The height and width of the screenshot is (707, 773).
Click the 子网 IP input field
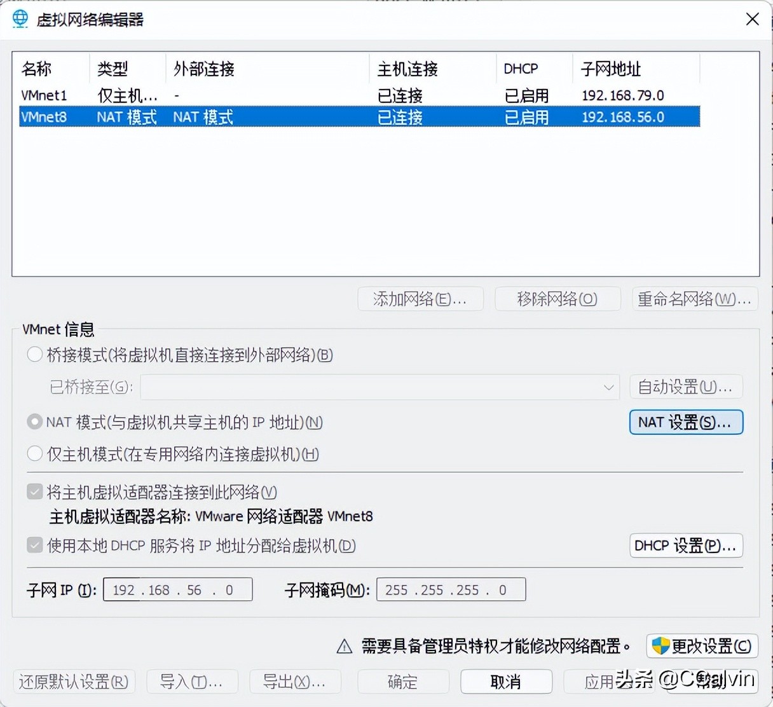click(177, 589)
